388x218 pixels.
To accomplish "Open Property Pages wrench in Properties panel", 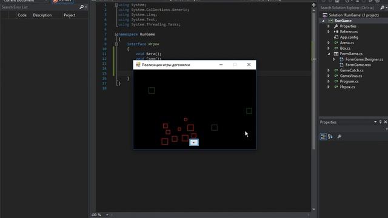I will (339, 136).
